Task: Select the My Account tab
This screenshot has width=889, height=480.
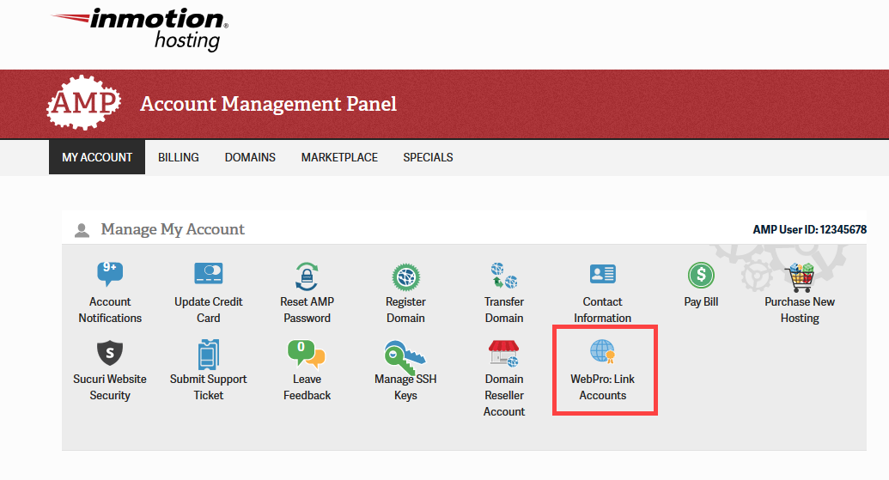Action: [x=97, y=157]
